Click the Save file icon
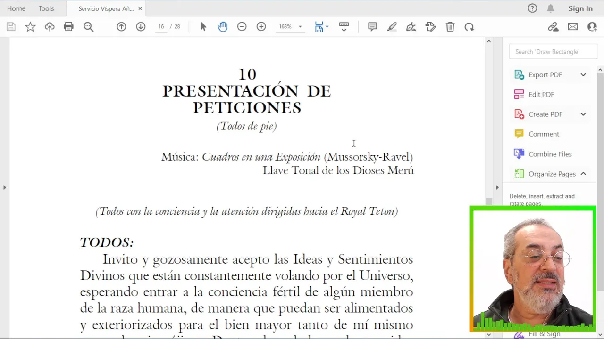The image size is (604, 339). point(11,27)
